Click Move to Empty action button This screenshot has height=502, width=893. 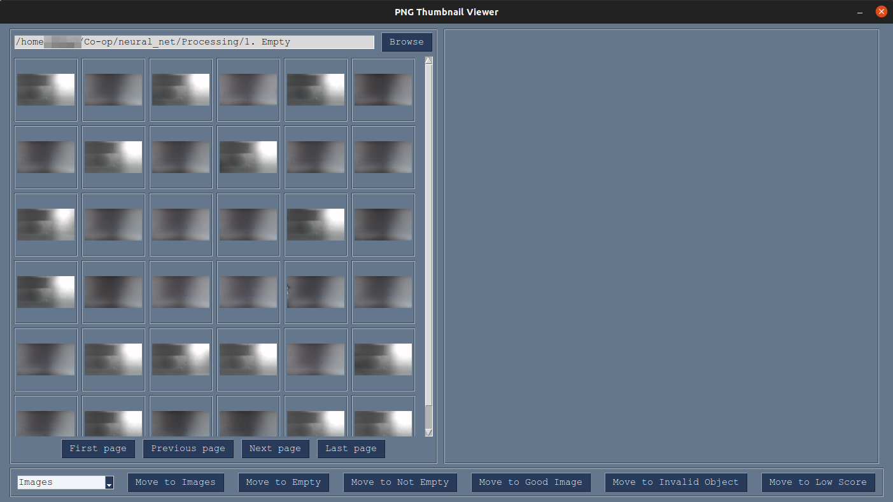tap(283, 482)
